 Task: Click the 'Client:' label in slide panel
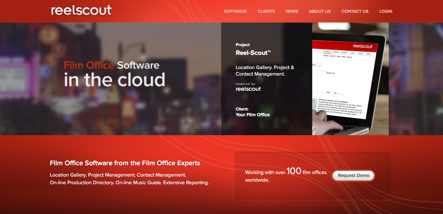(242, 109)
